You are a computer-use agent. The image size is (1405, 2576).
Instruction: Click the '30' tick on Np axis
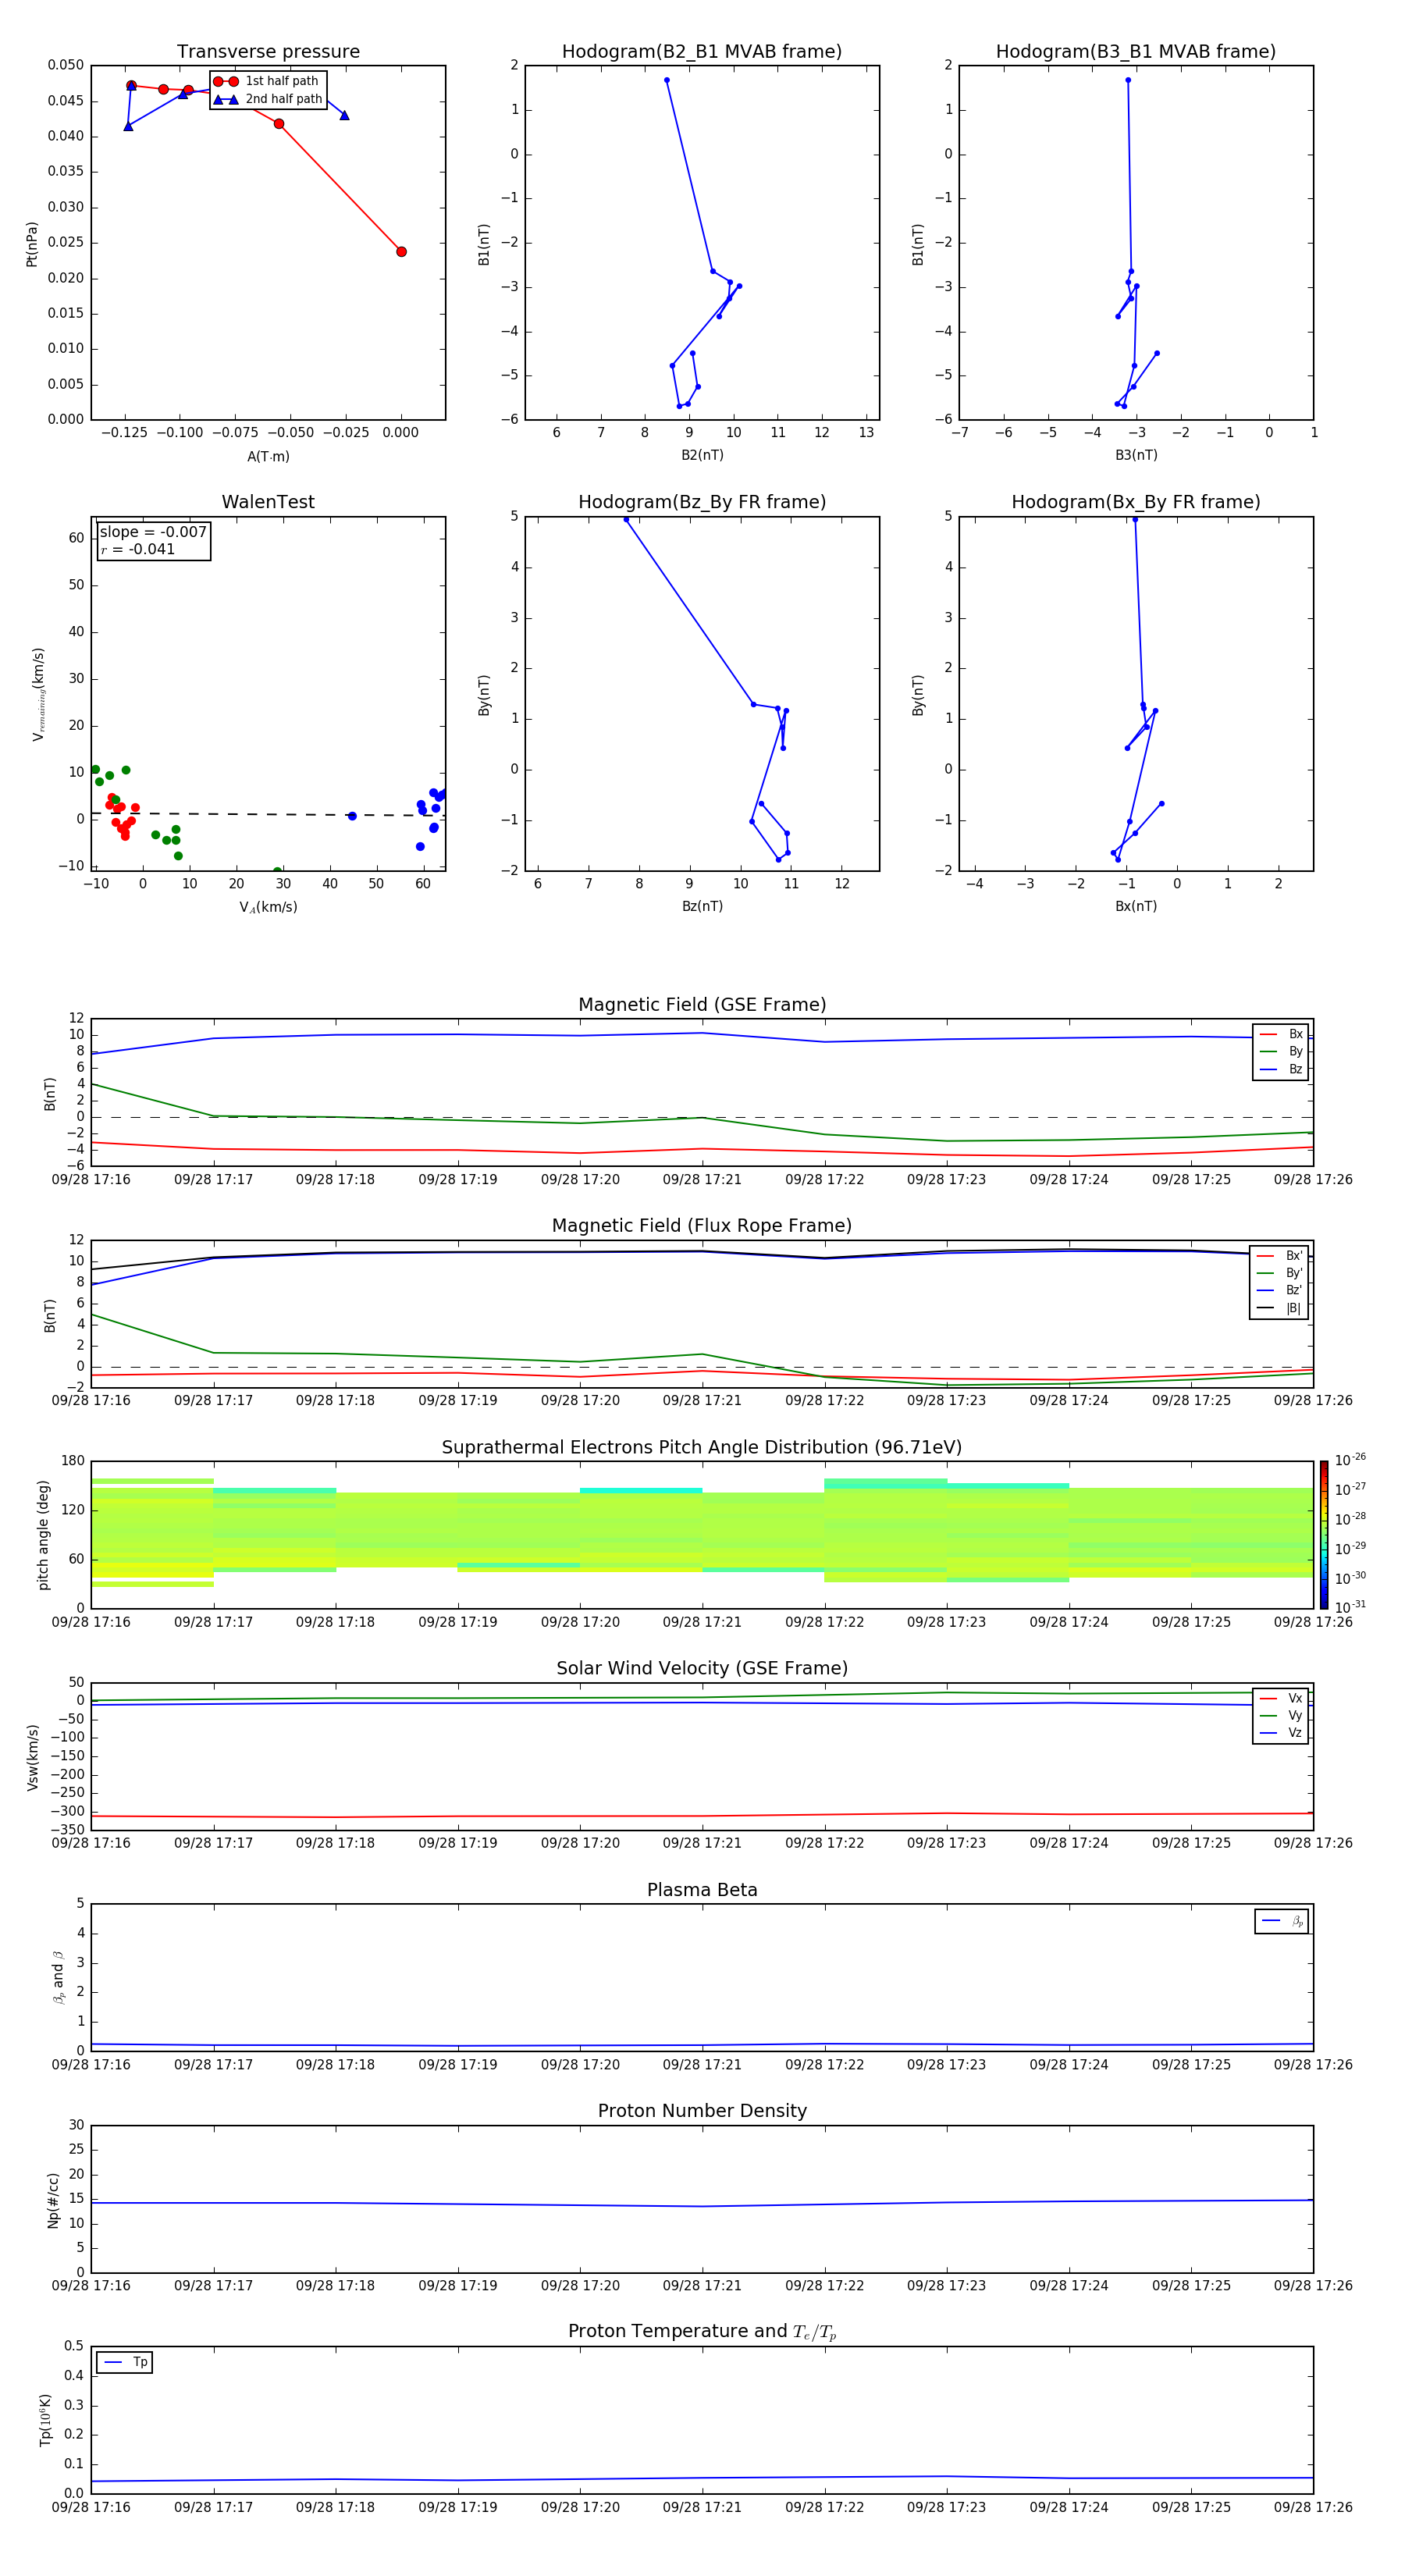tap(76, 2125)
